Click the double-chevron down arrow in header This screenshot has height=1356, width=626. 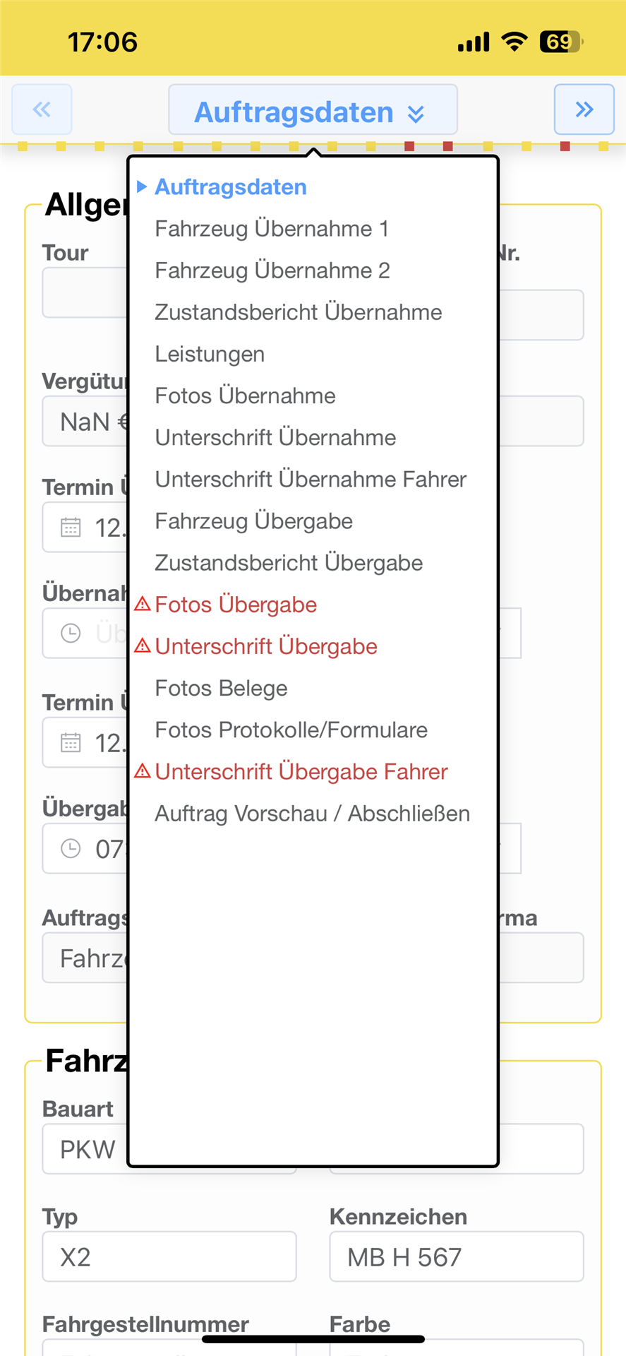(416, 113)
